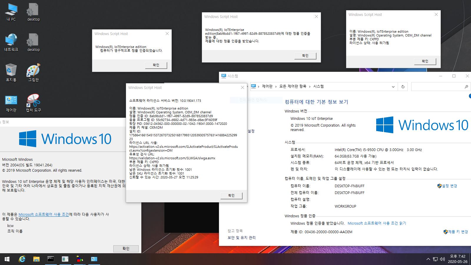
Task: Close the license status dialog
Action: (436, 15)
